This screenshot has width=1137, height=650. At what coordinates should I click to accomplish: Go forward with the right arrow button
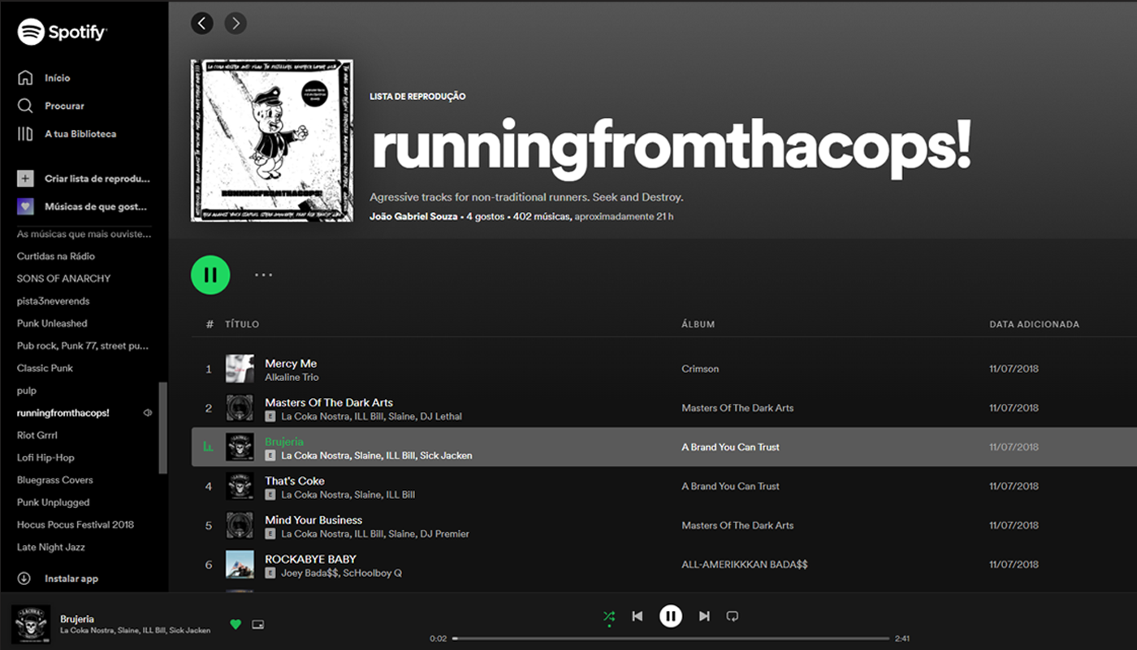point(236,24)
